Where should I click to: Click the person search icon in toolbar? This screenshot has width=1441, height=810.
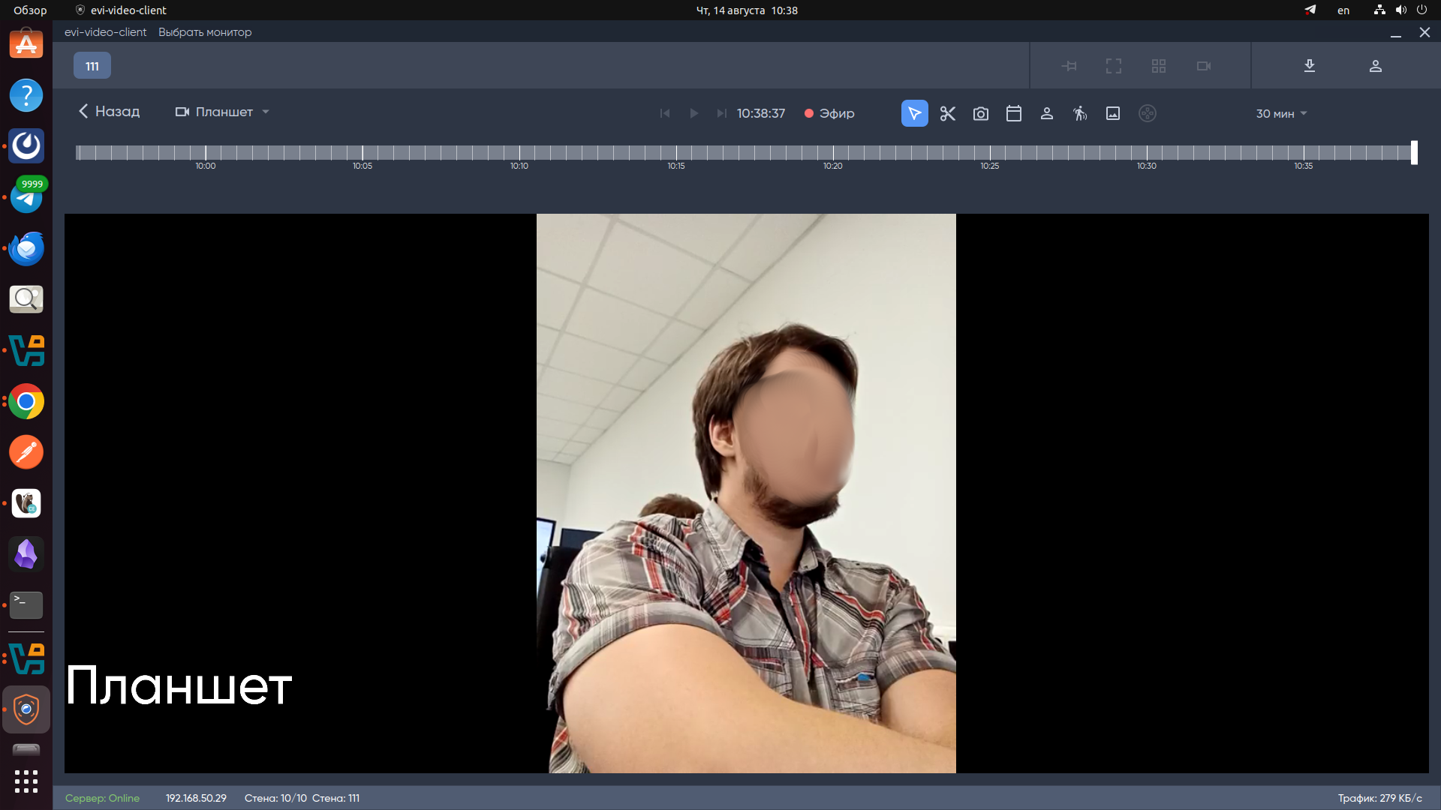coord(1046,113)
